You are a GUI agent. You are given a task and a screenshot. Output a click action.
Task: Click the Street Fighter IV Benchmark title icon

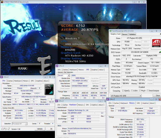[2, 2]
